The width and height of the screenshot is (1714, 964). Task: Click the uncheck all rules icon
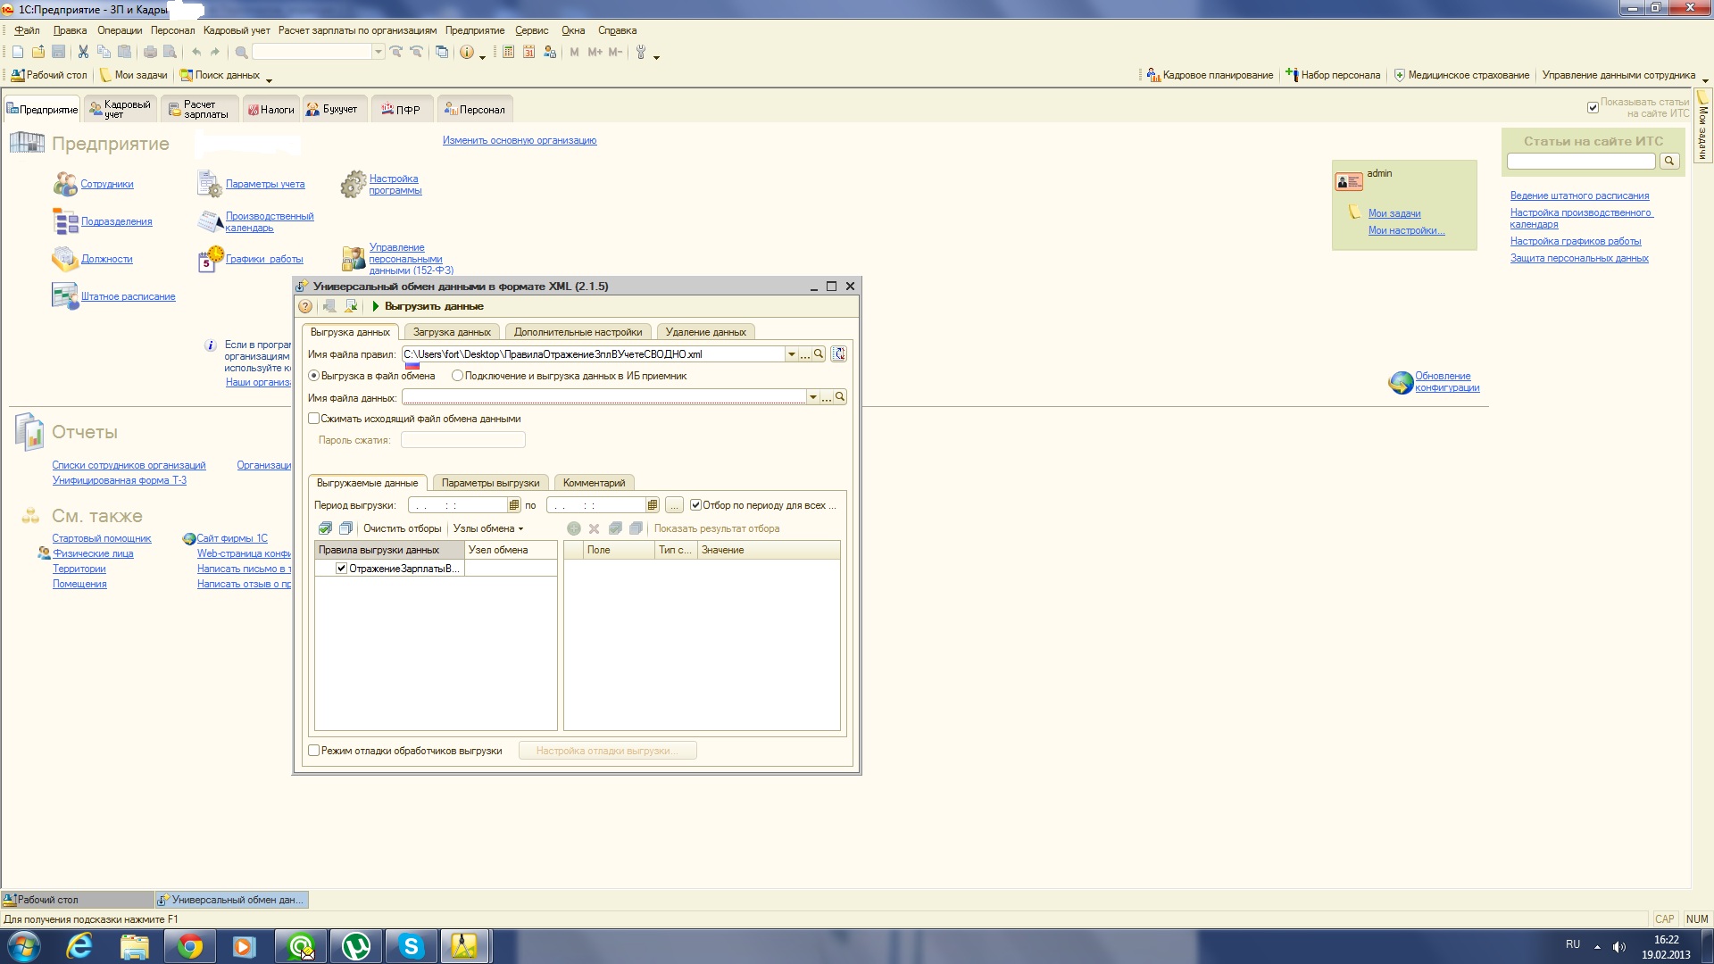345,528
